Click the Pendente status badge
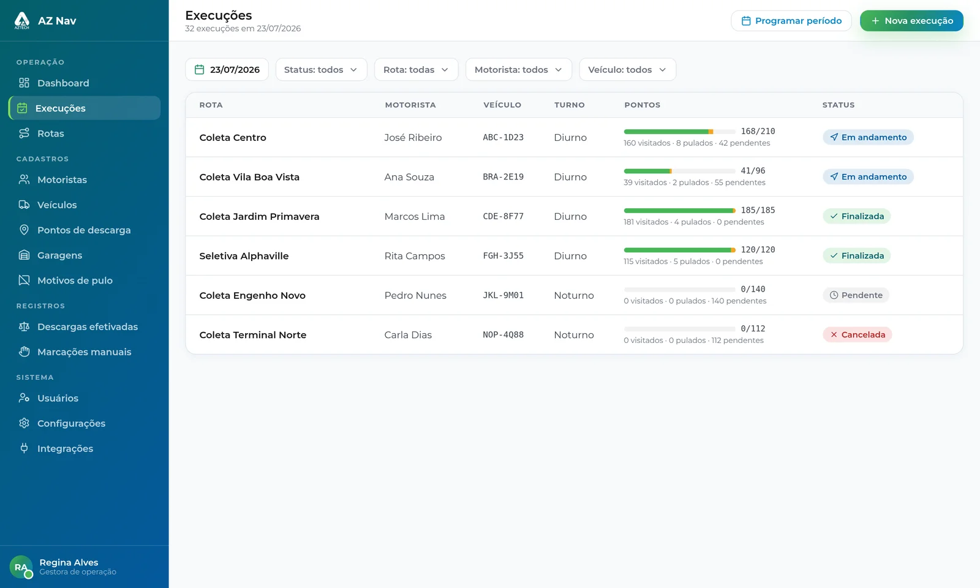This screenshot has width=980, height=588. [856, 295]
